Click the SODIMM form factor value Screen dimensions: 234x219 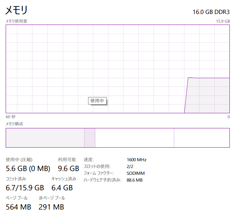pos(136,173)
